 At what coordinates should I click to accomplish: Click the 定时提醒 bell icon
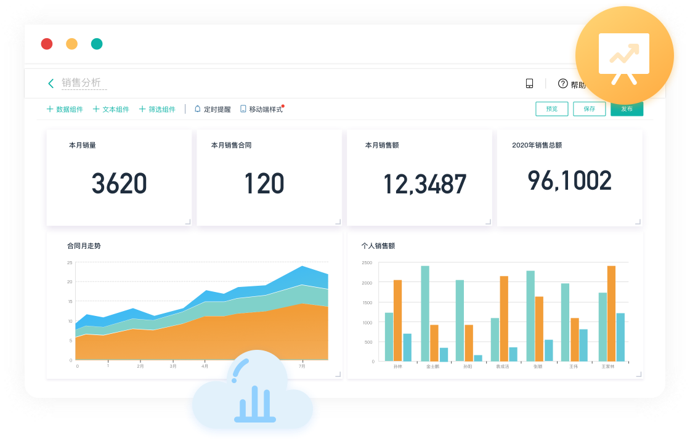198,109
